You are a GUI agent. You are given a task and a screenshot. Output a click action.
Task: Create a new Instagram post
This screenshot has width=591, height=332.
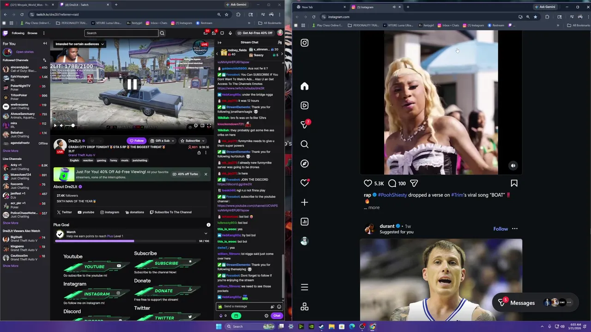304,202
